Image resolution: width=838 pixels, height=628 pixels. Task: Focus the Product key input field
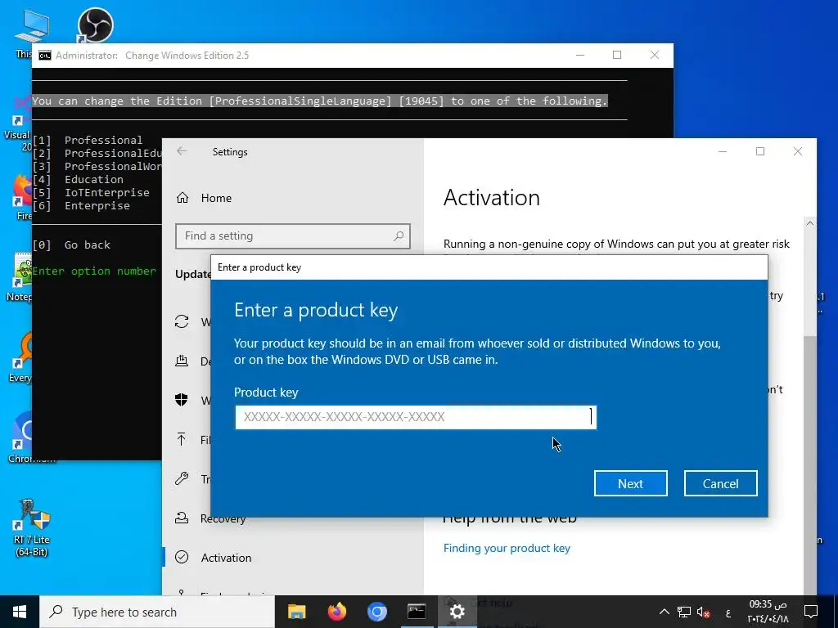click(x=415, y=417)
